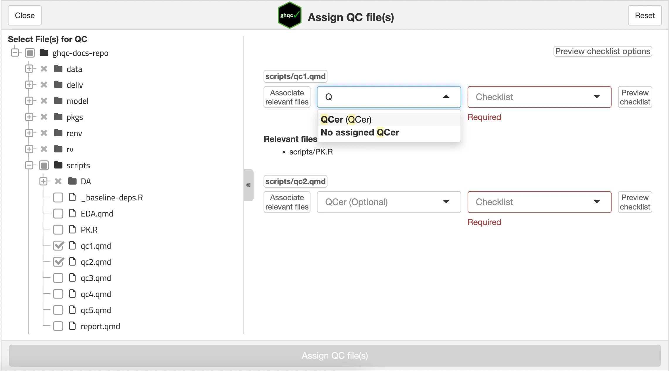This screenshot has width=669, height=371.
Task: Check the PK.R file checkbox
Action: click(58, 230)
